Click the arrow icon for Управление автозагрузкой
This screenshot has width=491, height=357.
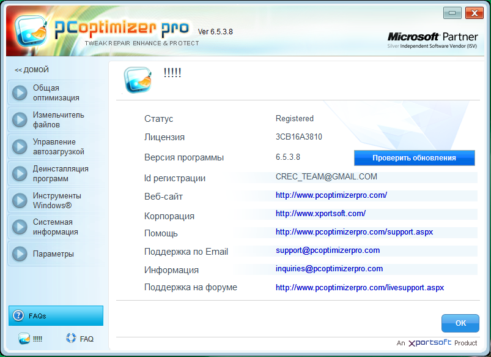[20, 147]
